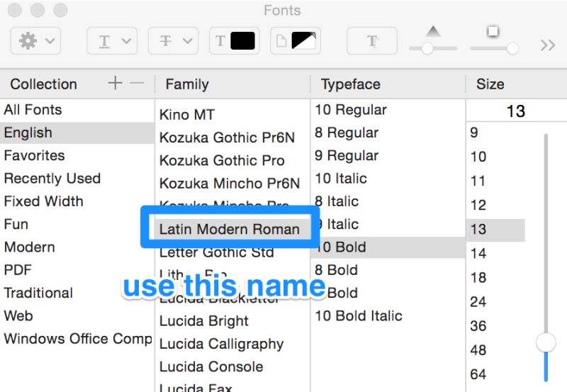
Task: Select the All Fonts collection
Action: [x=77, y=110]
